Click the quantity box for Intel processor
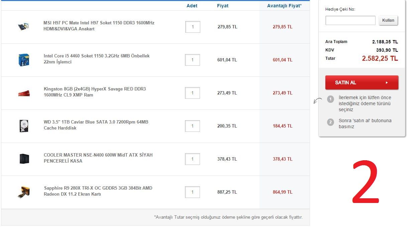Screen dimensions: 418x227 193,60
